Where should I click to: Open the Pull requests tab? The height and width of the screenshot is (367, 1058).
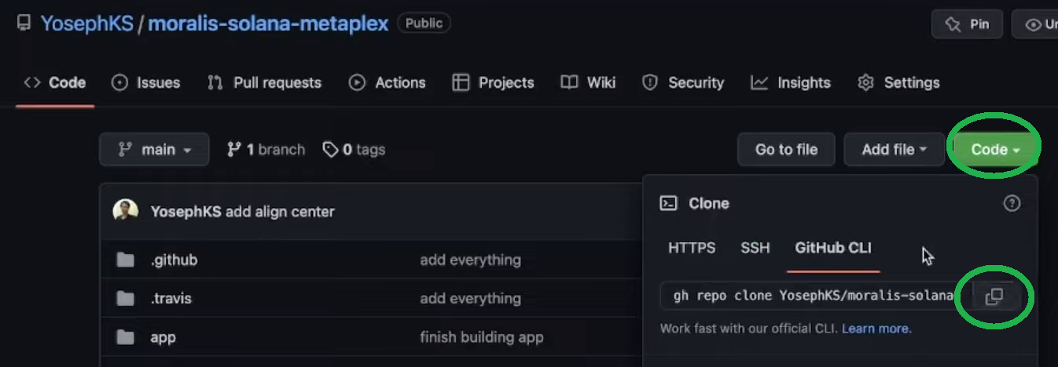click(x=264, y=82)
